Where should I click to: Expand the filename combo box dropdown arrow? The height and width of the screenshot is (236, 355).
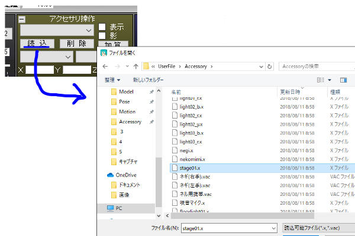[274, 228]
